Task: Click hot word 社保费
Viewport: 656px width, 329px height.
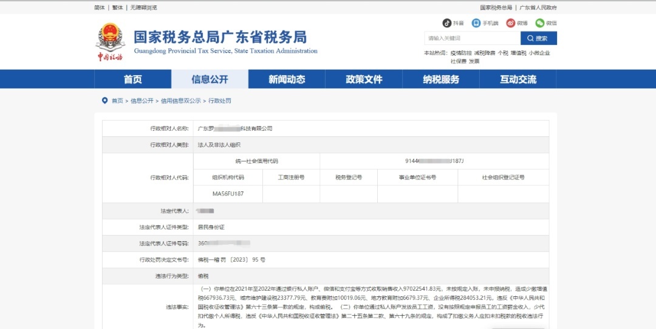Action: tap(459, 61)
